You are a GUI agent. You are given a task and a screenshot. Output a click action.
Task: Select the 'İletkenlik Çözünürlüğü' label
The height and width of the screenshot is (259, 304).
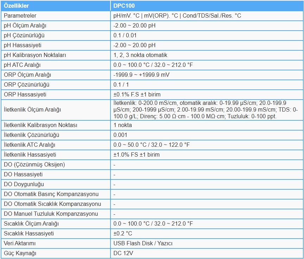(31, 135)
